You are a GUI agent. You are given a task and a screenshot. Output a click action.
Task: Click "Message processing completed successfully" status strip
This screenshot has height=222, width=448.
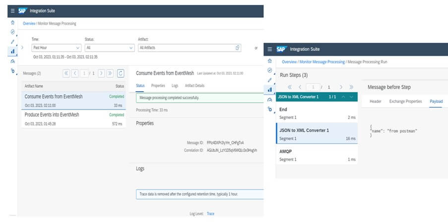click(x=200, y=98)
